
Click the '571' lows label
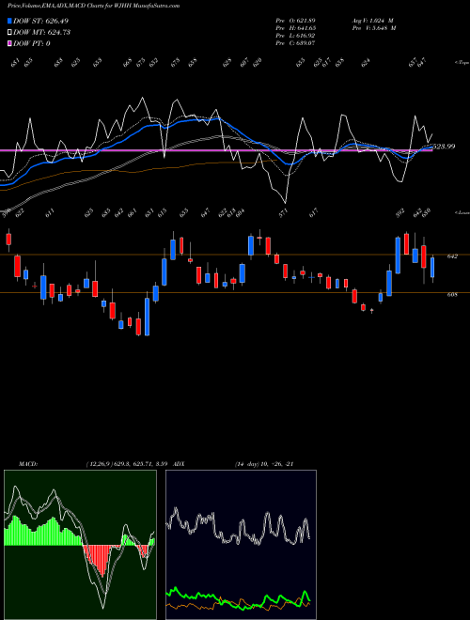(x=283, y=213)
